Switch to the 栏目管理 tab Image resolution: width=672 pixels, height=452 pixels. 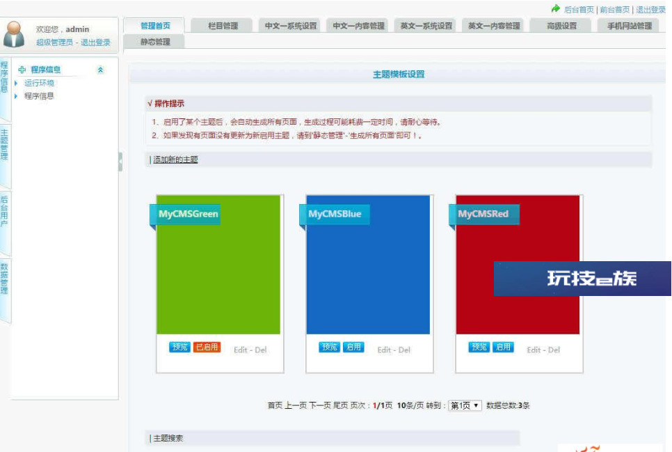(x=223, y=26)
